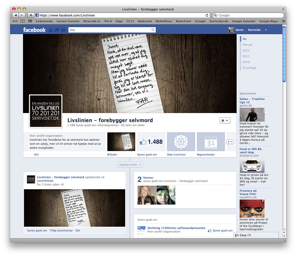296x256 pixels.
Task: Jump to 2011 in the timeline
Action: (x=246, y=56)
